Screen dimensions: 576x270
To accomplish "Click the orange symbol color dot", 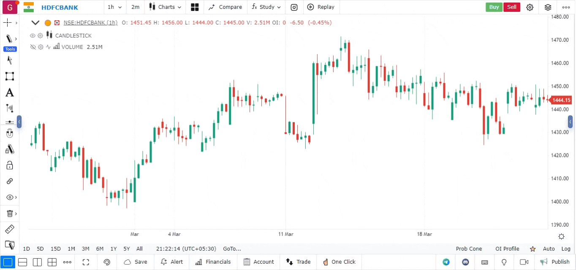I will tap(48, 23).
